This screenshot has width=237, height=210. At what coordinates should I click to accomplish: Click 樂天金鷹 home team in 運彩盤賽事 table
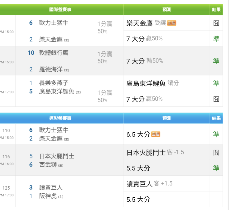51,138
